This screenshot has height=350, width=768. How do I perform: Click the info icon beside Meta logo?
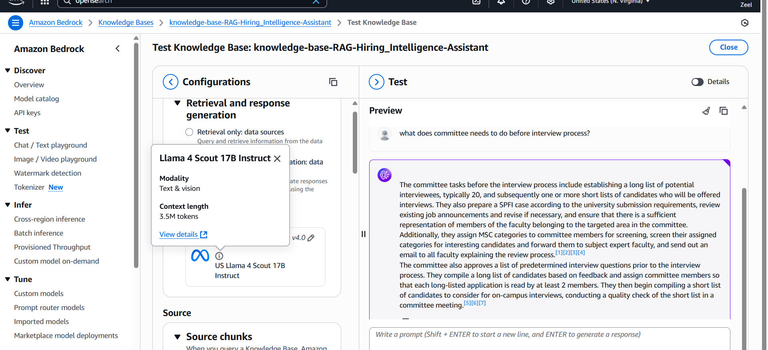219,256
